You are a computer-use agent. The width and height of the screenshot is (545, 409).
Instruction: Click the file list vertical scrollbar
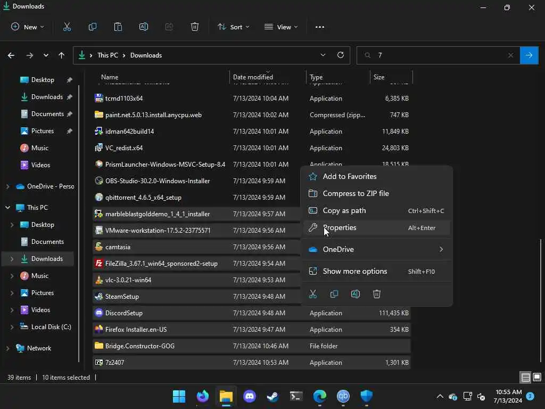click(541, 300)
